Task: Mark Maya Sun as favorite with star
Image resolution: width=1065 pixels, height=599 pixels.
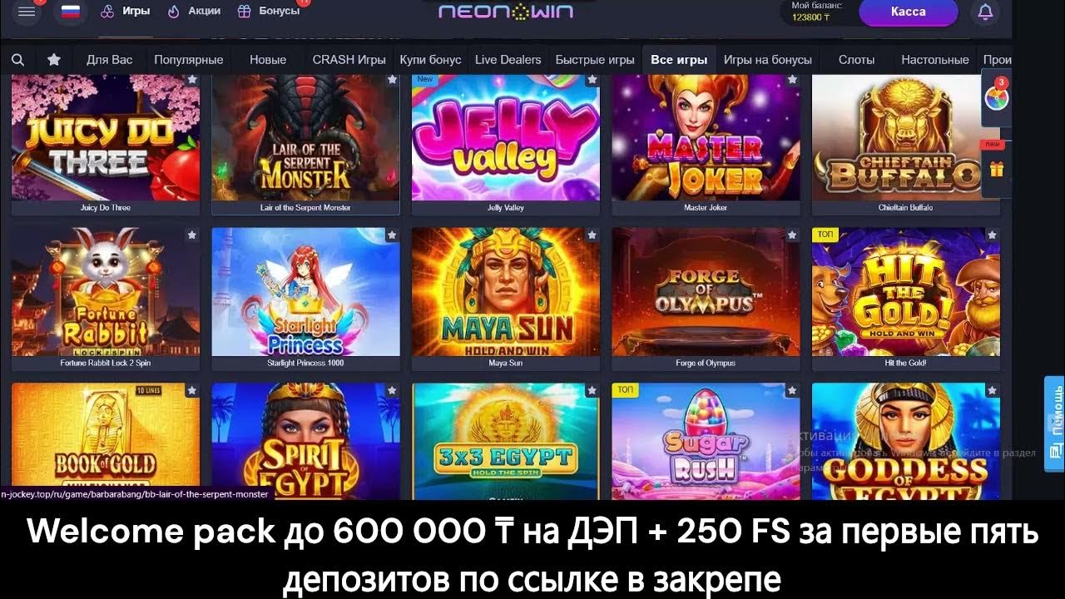Action: tap(592, 235)
